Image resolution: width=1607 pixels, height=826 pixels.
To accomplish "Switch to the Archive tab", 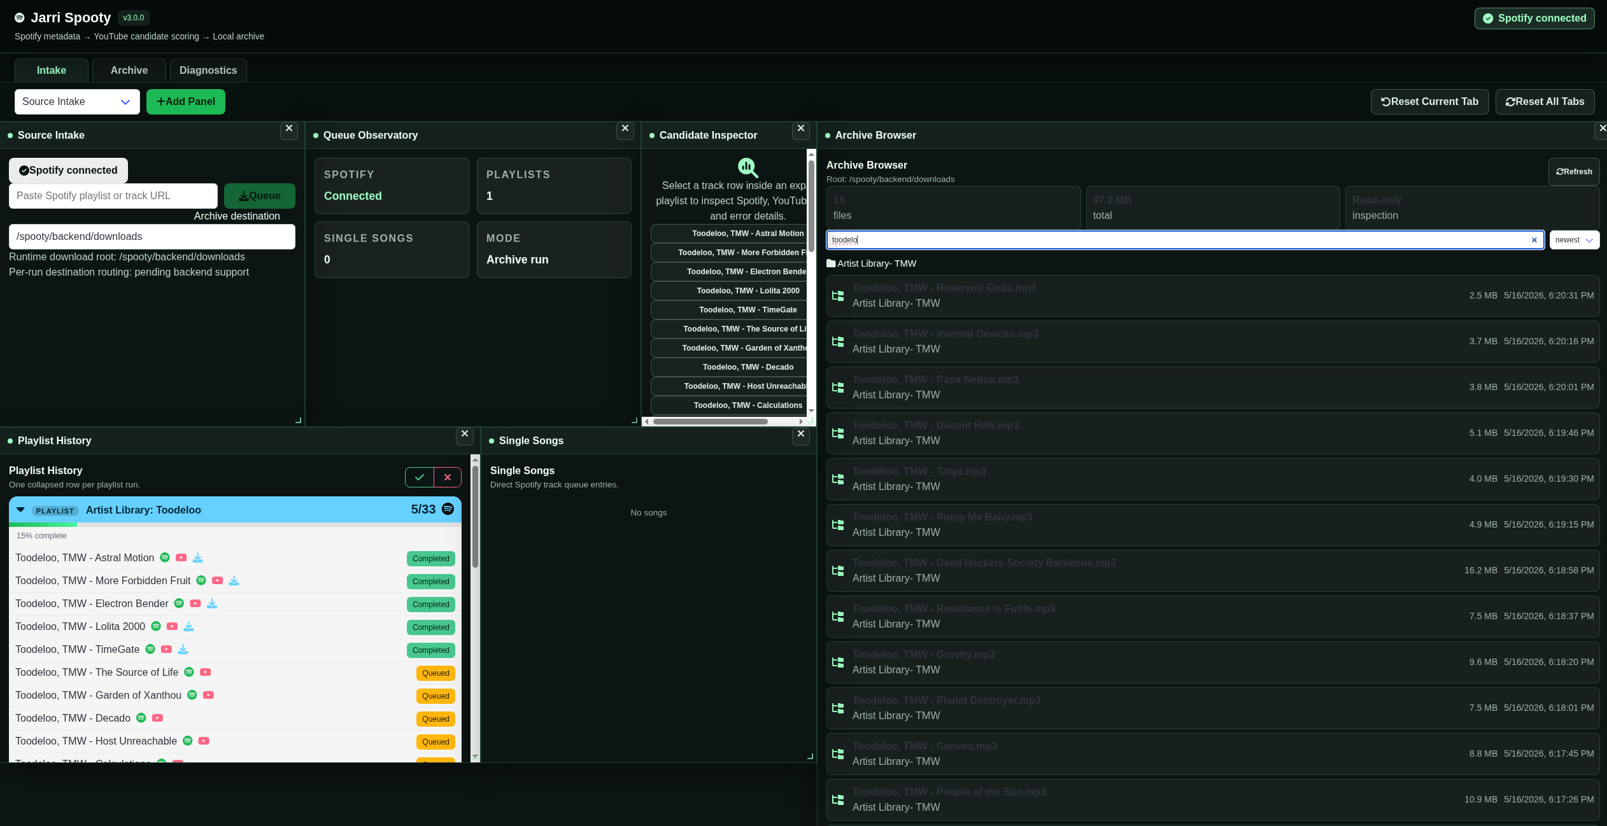I will click(x=129, y=70).
